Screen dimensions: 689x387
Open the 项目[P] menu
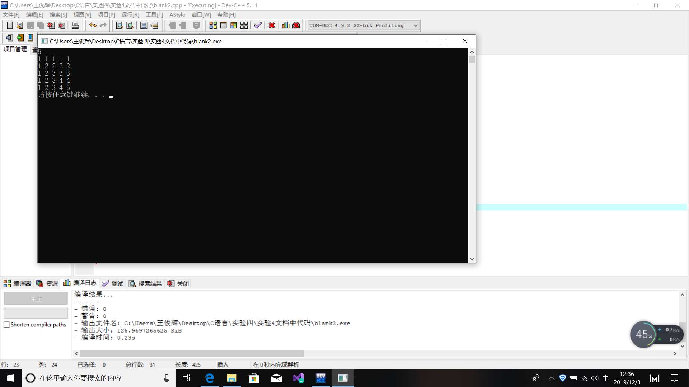pos(106,15)
